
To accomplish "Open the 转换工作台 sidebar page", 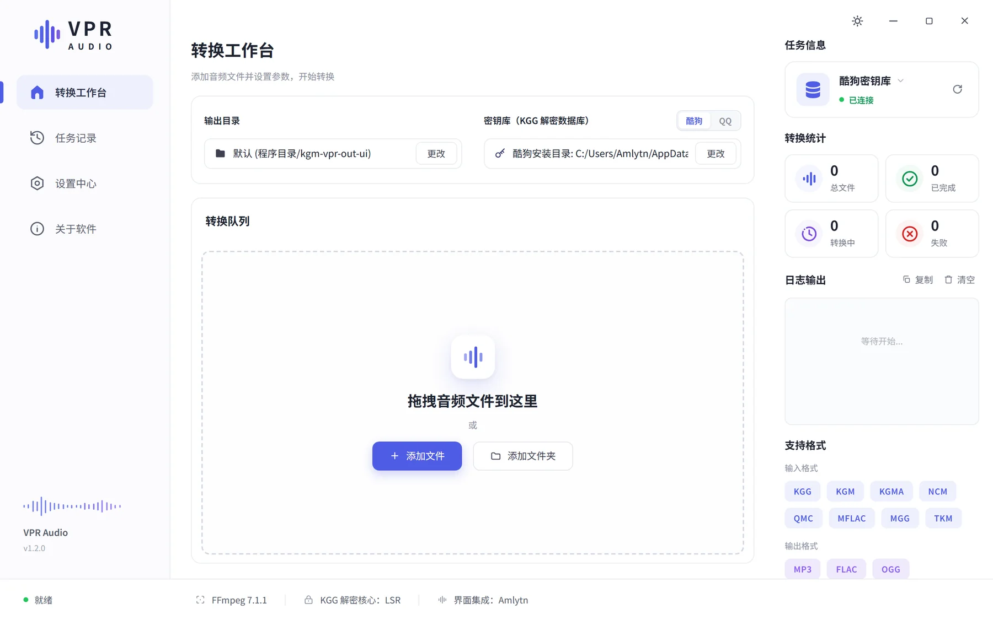I will point(85,92).
